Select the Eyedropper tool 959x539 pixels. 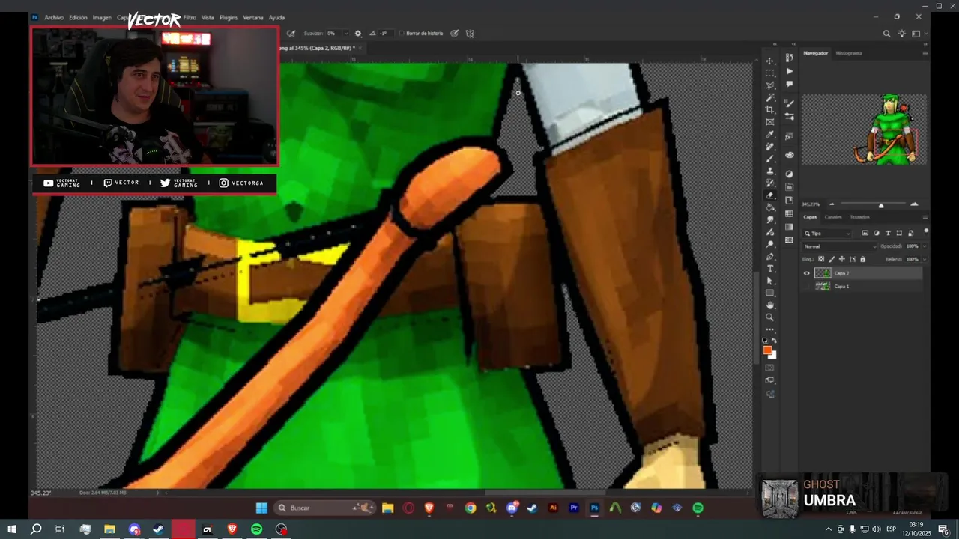[x=769, y=134]
